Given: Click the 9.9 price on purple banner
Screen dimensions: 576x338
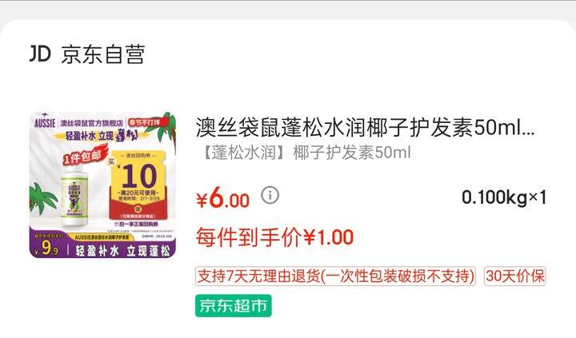Looking at the screenshot, I should click(48, 248).
